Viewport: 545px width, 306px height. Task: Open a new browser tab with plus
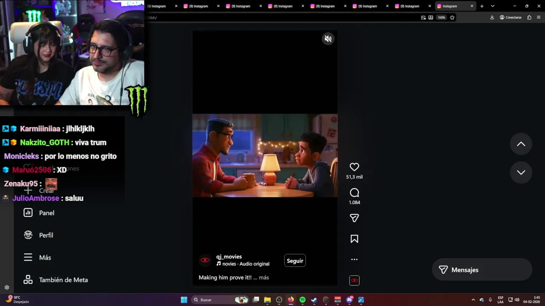tap(482, 6)
